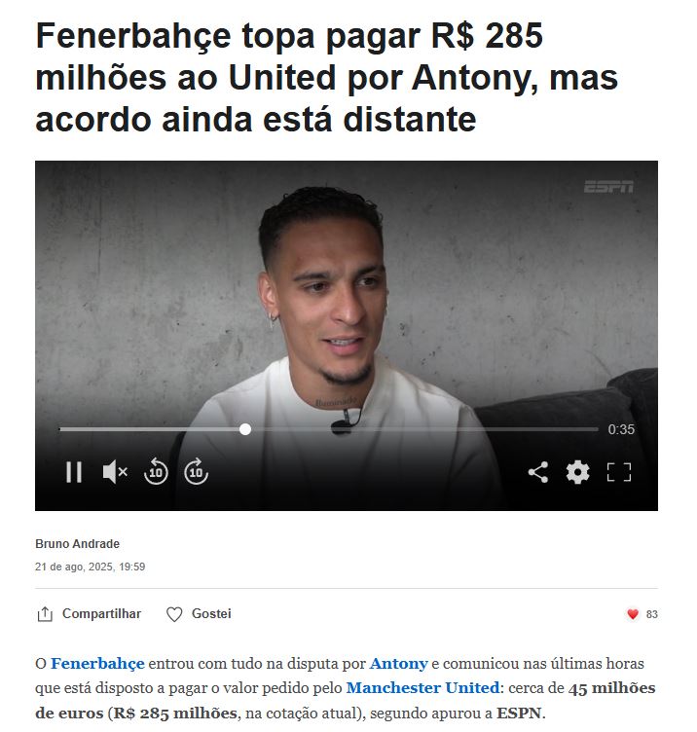697x732 pixels.
Task: Click the video progress scrubber handle
Action: click(245, 429)
